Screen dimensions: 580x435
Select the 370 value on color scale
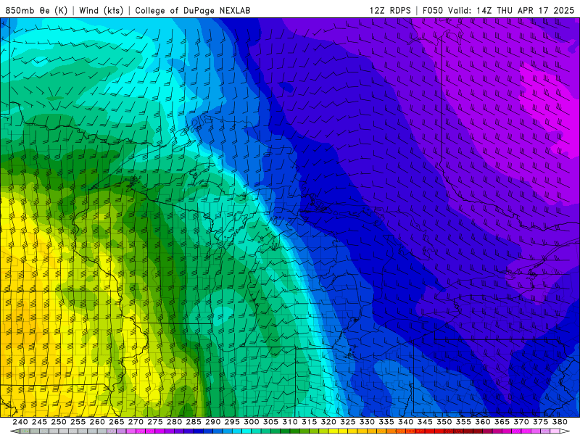point(521,422)
